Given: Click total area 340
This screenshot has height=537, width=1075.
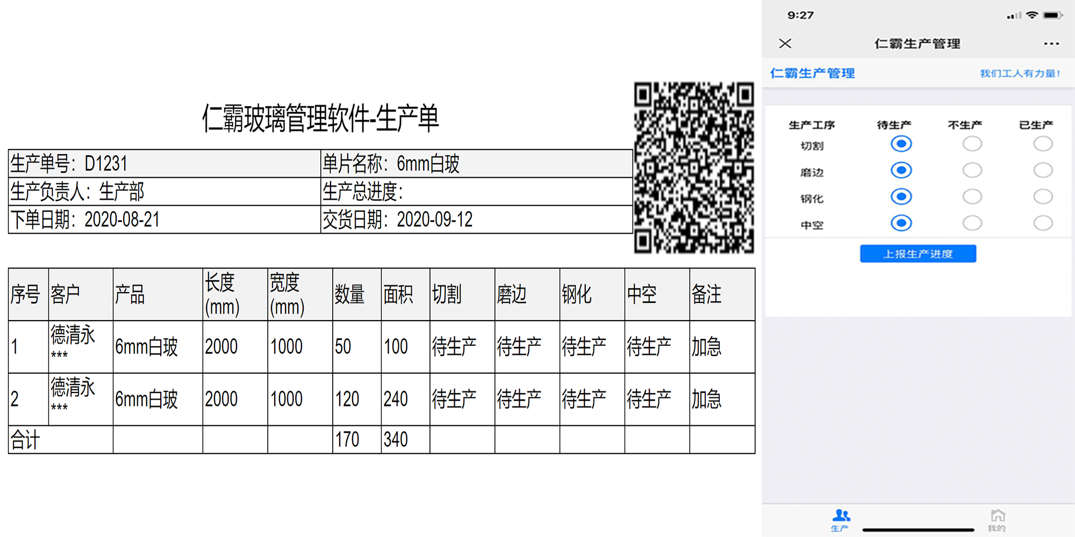Looking at the screenshot, I should 396,440.
